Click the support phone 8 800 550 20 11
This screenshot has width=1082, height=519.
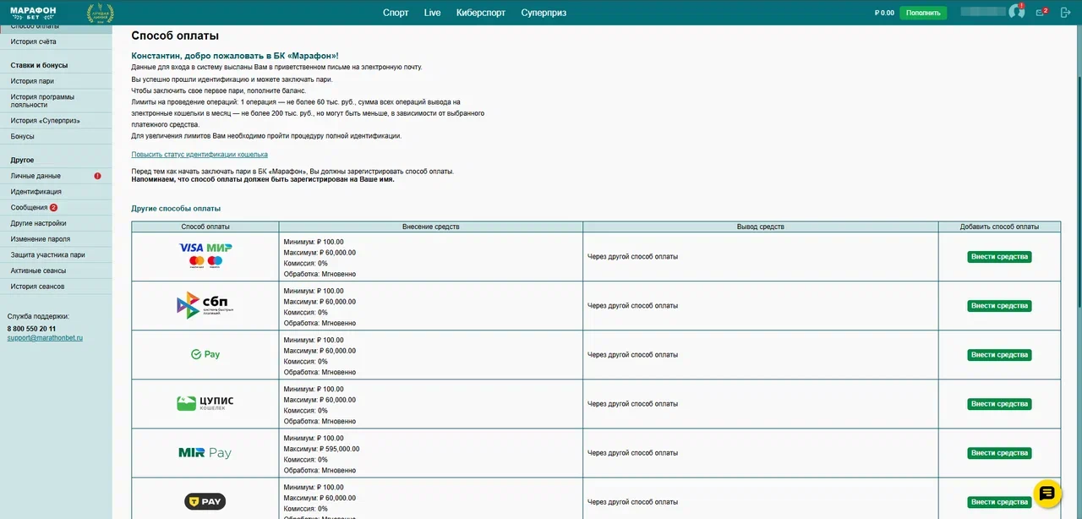[x=31, y=329]
